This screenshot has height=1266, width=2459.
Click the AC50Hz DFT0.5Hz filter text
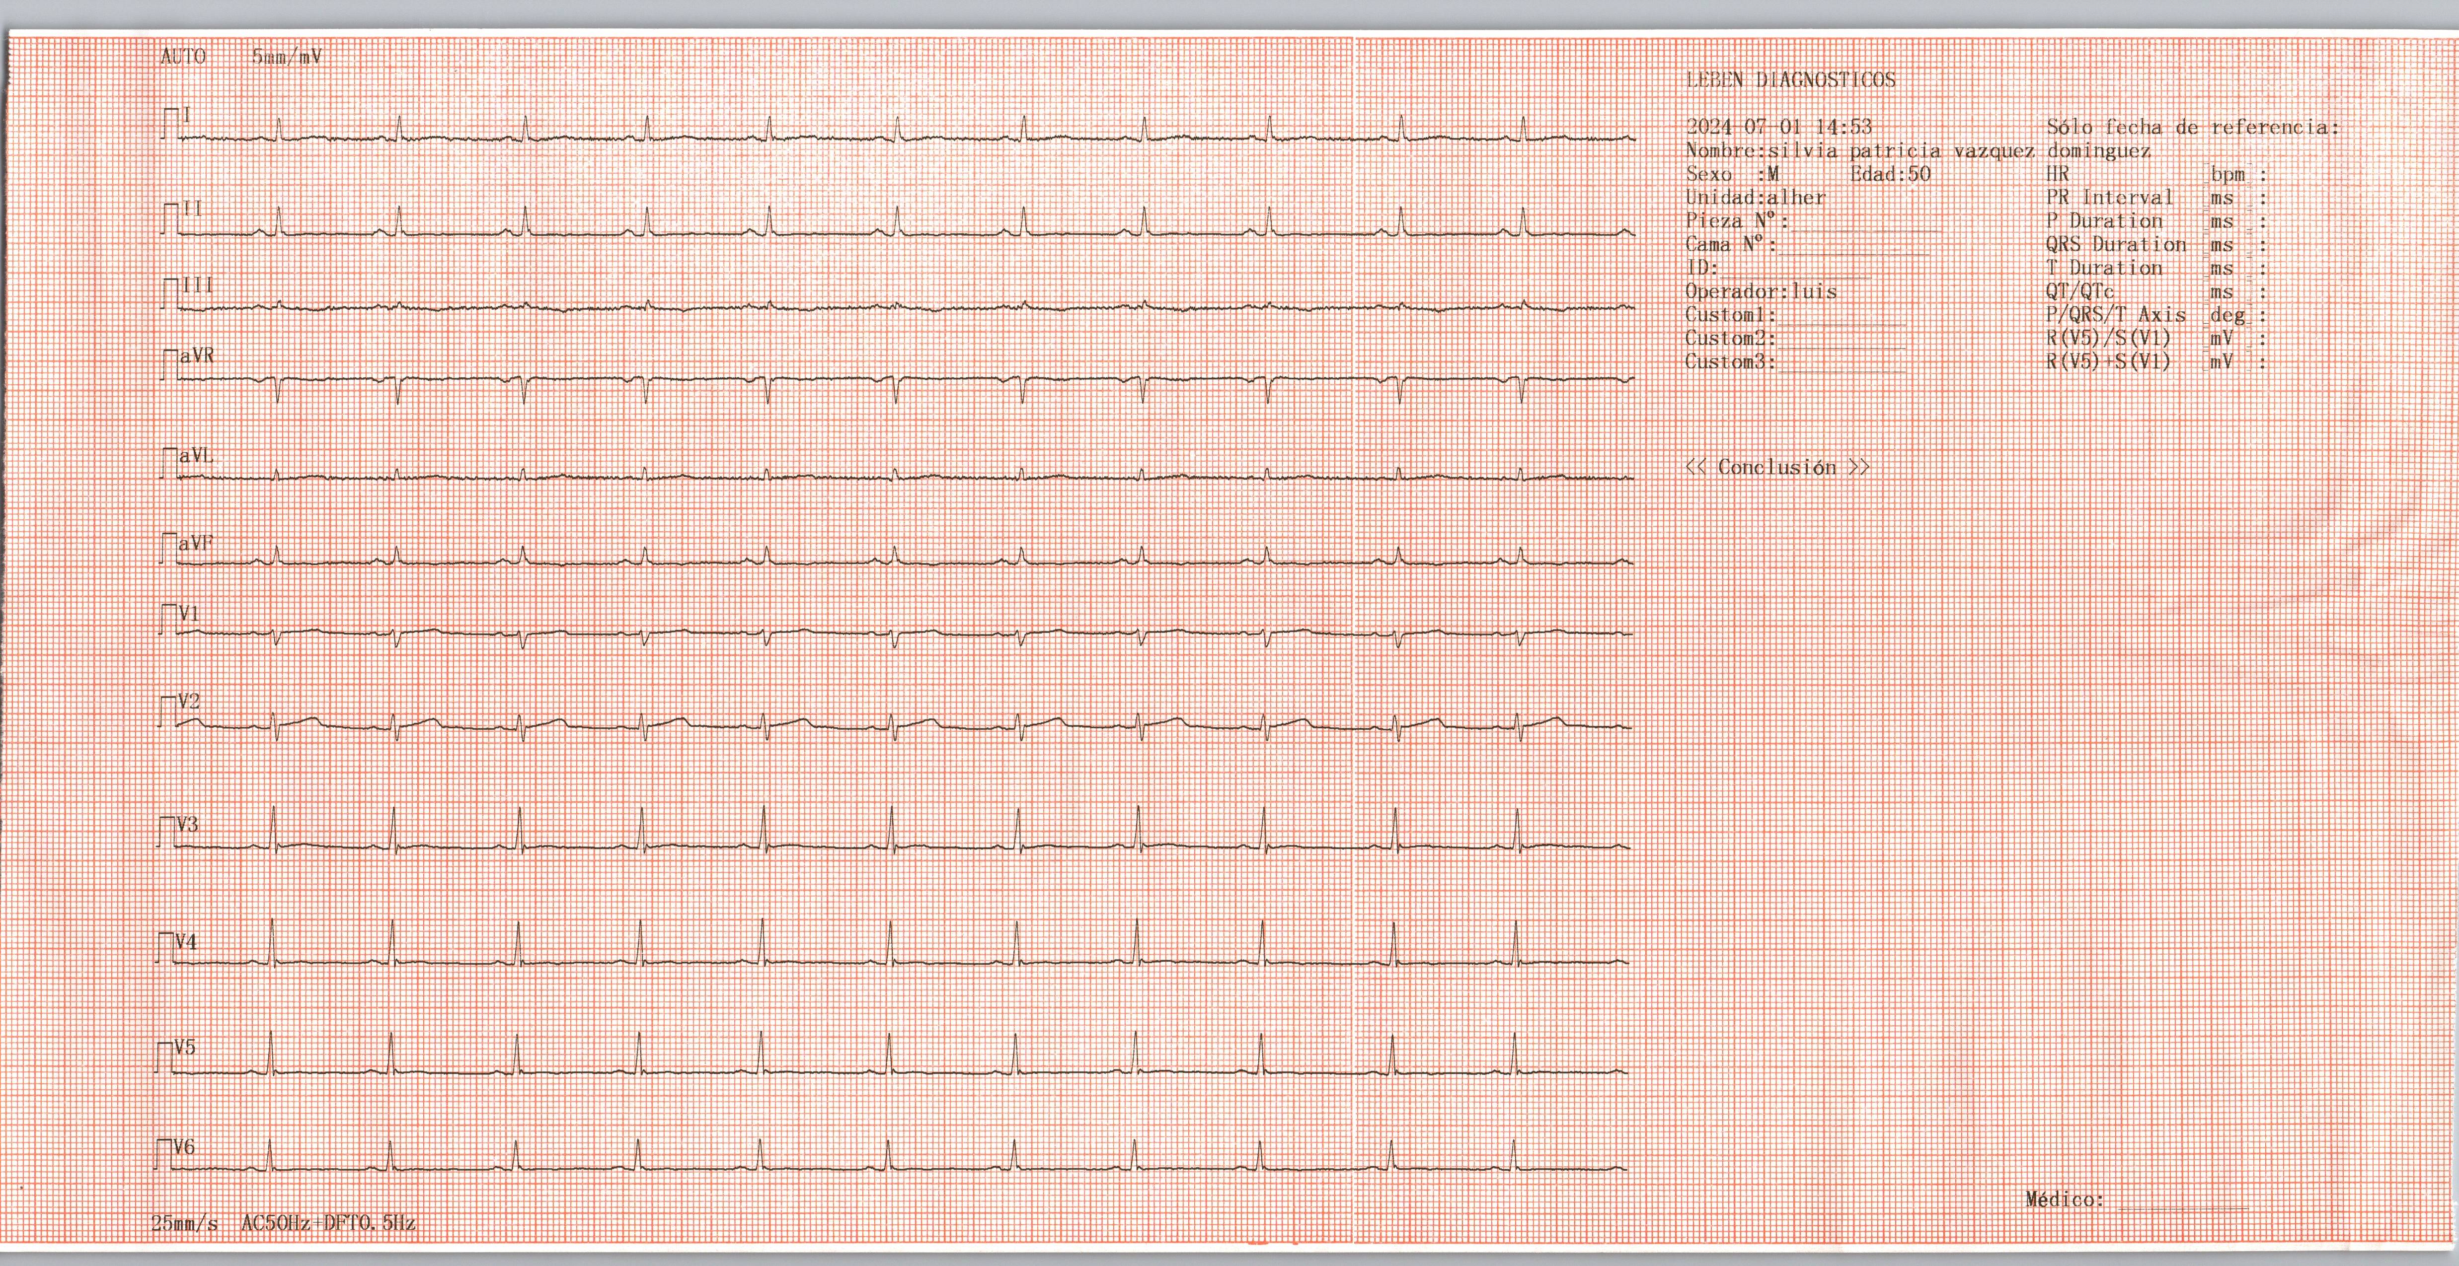(x=328, y=1222)
